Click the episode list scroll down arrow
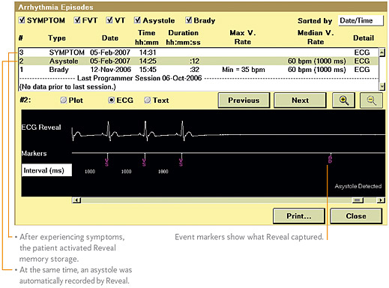 click(382, 86)
